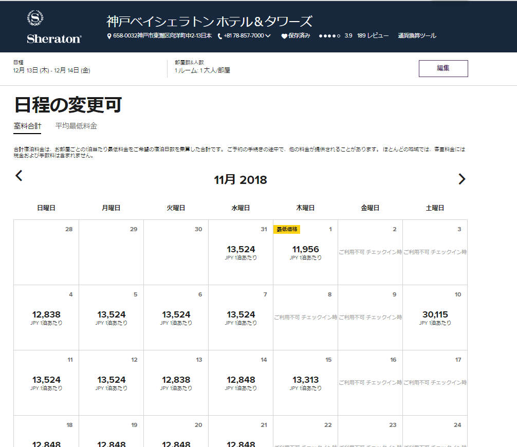Pick November 12 rate cell

click(111, 383)
